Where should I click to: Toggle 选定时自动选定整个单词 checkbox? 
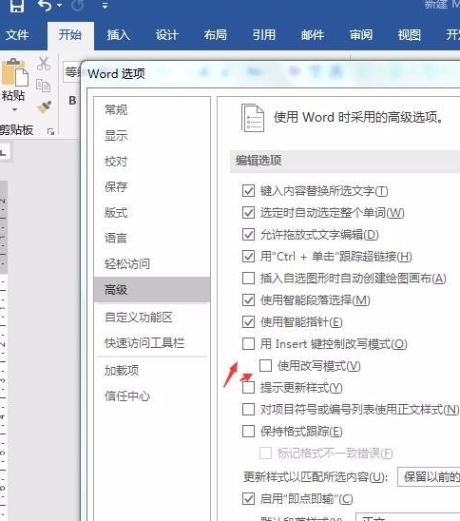coord(248,213)
